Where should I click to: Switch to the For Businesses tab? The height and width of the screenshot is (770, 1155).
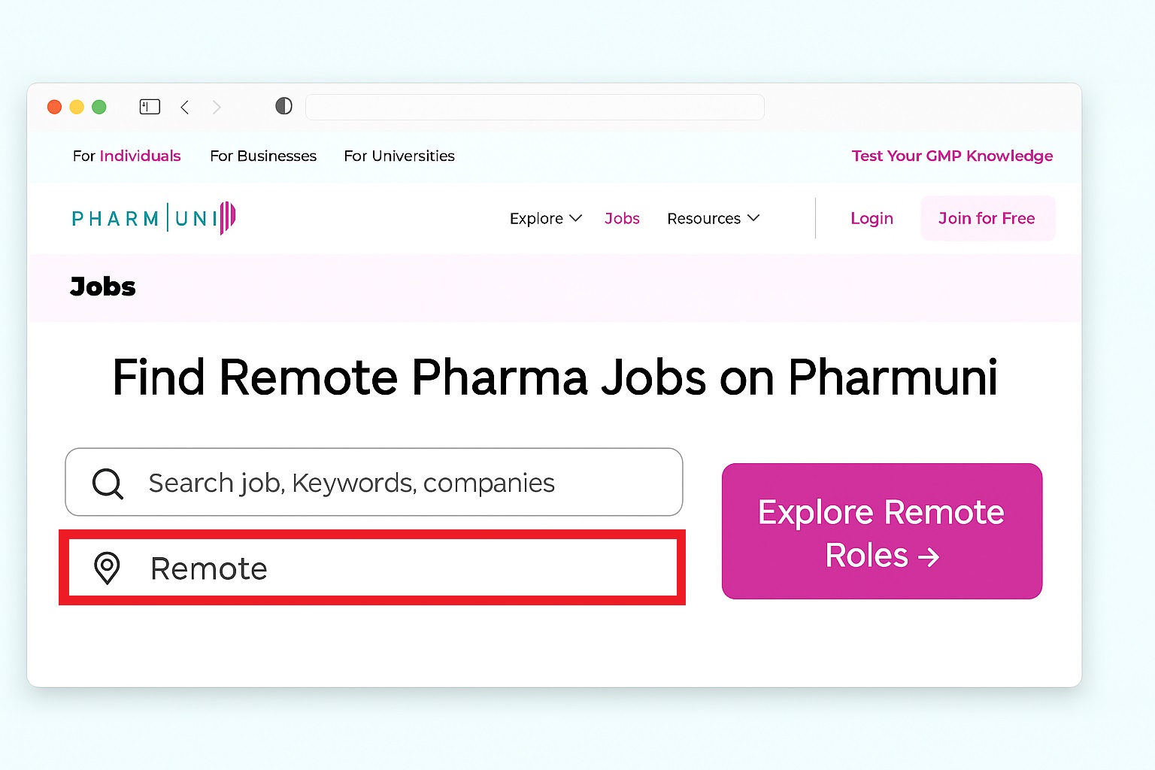(263, 156)
